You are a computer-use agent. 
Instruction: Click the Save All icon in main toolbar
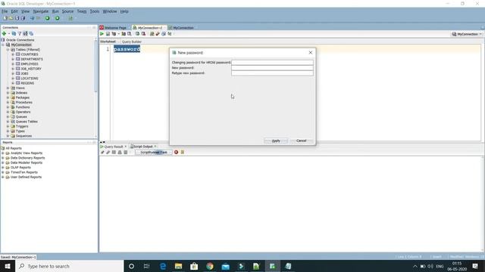coord(23,18)
